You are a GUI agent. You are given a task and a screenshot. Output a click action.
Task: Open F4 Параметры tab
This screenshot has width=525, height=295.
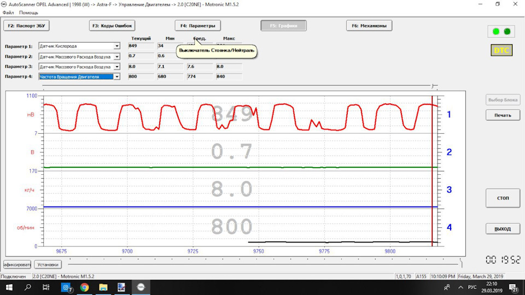197,26
